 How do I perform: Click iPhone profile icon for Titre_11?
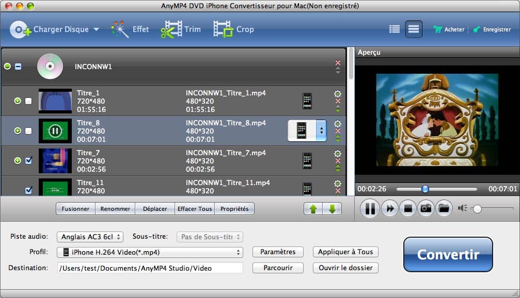(x=307, y=189)
